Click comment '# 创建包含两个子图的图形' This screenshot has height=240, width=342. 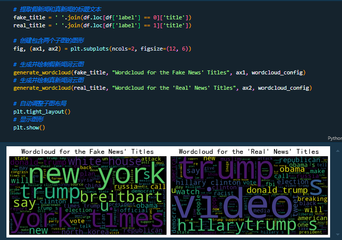(x=49, y=41)
